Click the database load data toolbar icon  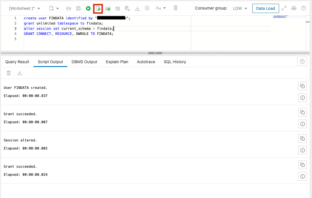[x=127, y=8]
